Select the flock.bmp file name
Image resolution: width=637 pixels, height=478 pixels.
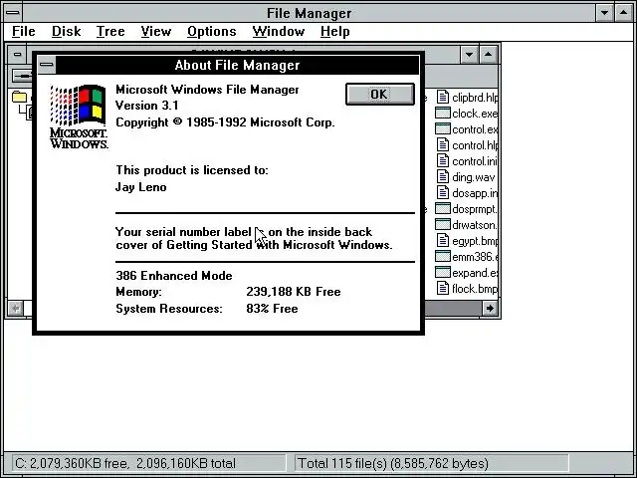474,289
